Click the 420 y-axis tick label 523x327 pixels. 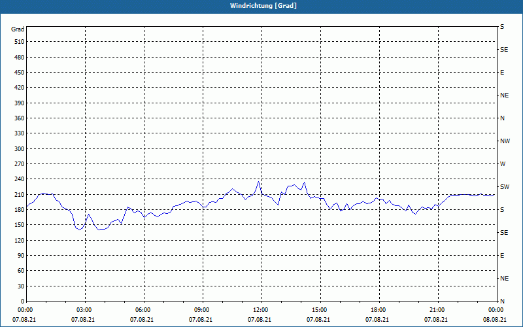[x=20, y=88]
